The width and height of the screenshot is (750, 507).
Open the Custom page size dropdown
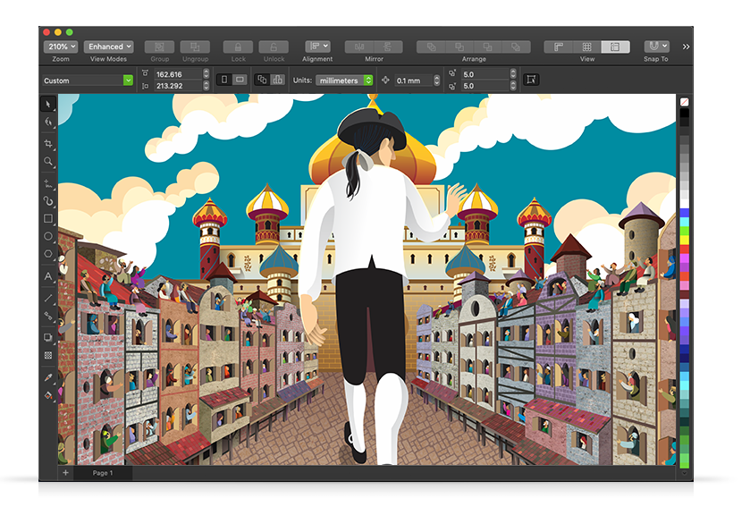[x=88, y=80]
